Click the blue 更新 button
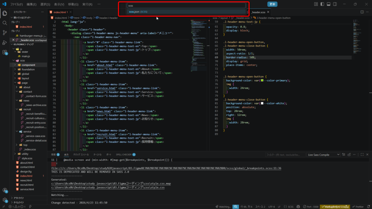 (272, 4)
